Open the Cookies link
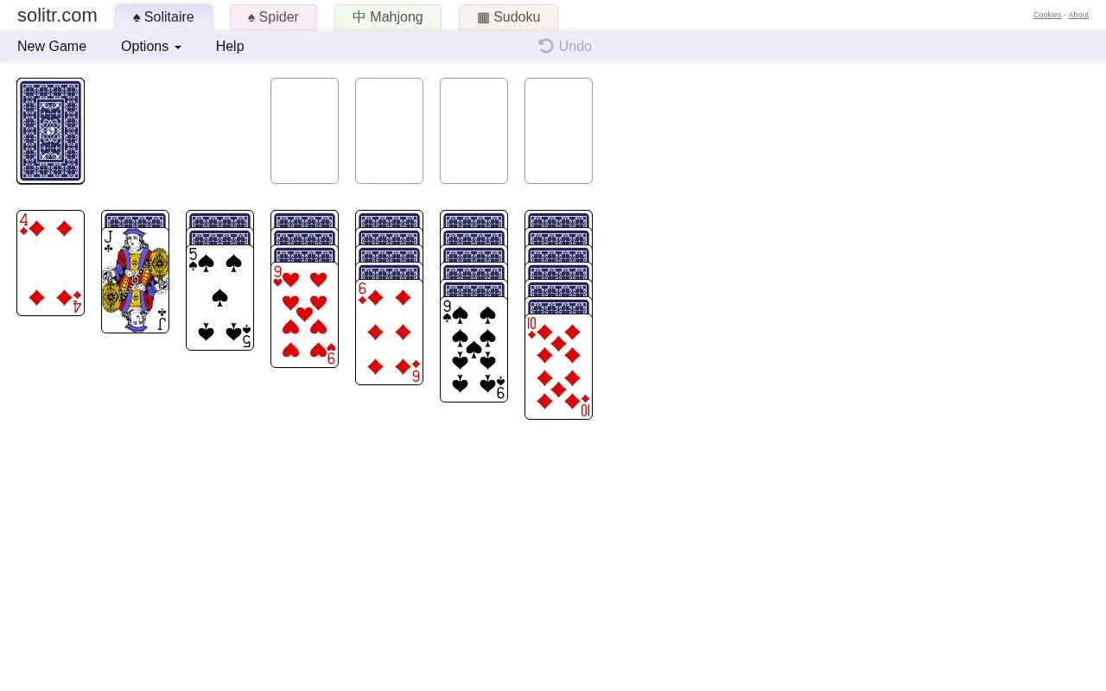 tap(1047, 15)
